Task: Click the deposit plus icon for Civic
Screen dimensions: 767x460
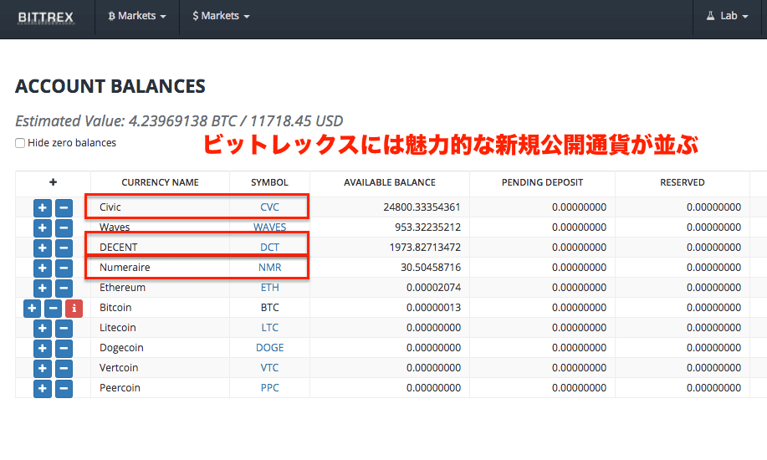Action: coord(43,208)
